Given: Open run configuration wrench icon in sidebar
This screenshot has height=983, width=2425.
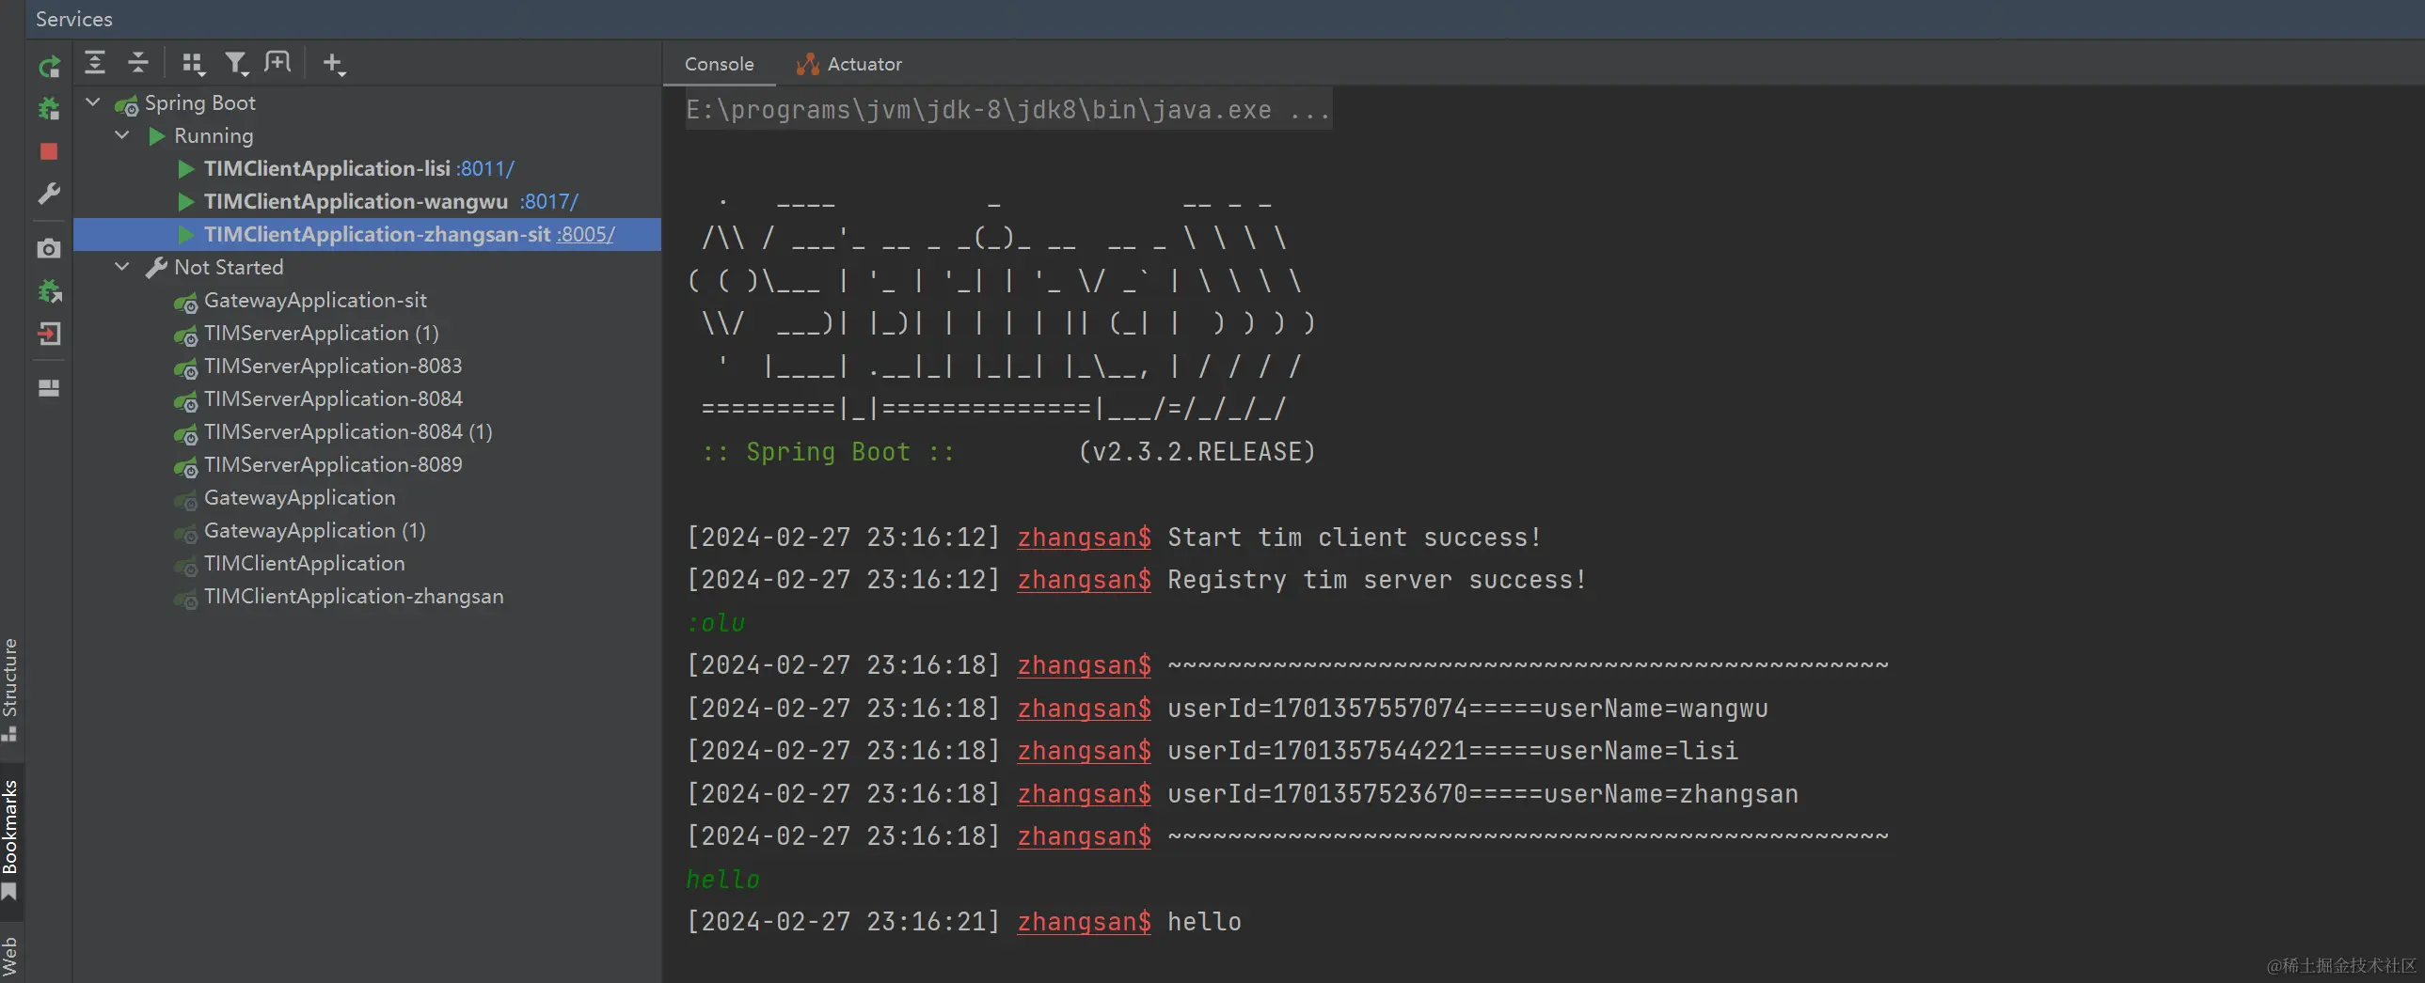Looking at the screenshot, I should pos(49,194).
